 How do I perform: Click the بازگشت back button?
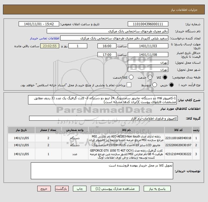[62, 189]
